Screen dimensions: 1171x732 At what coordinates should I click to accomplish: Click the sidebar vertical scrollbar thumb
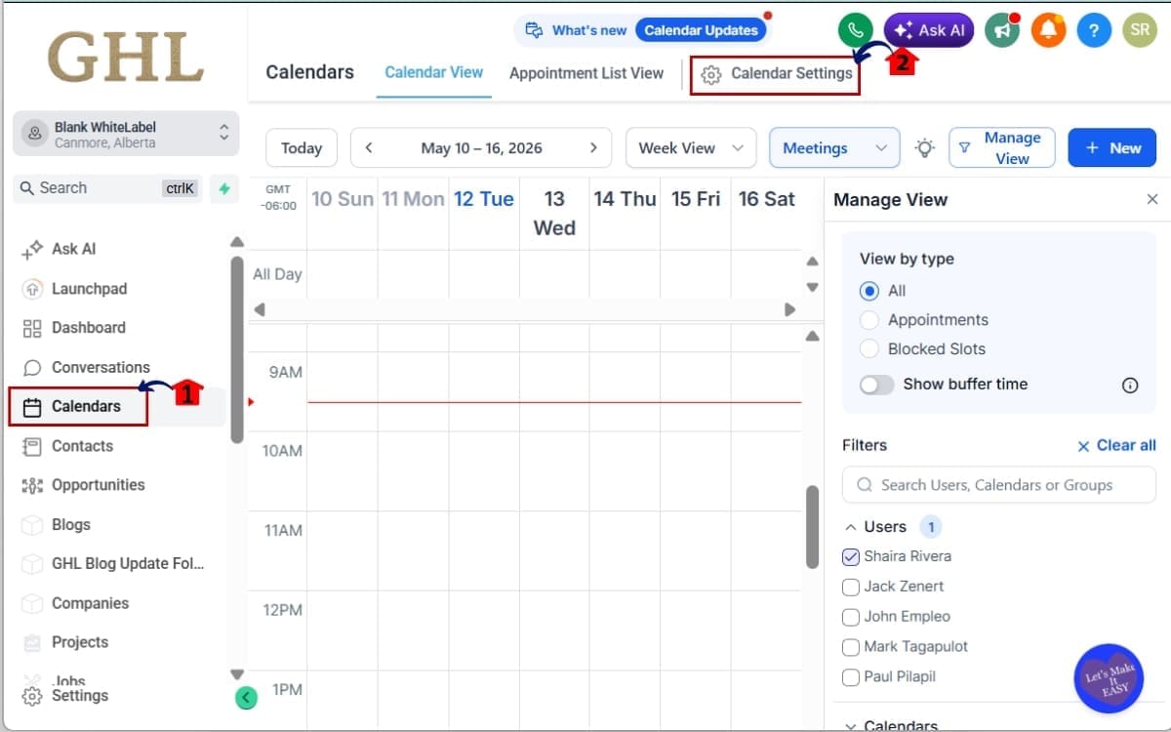(237, 349)
